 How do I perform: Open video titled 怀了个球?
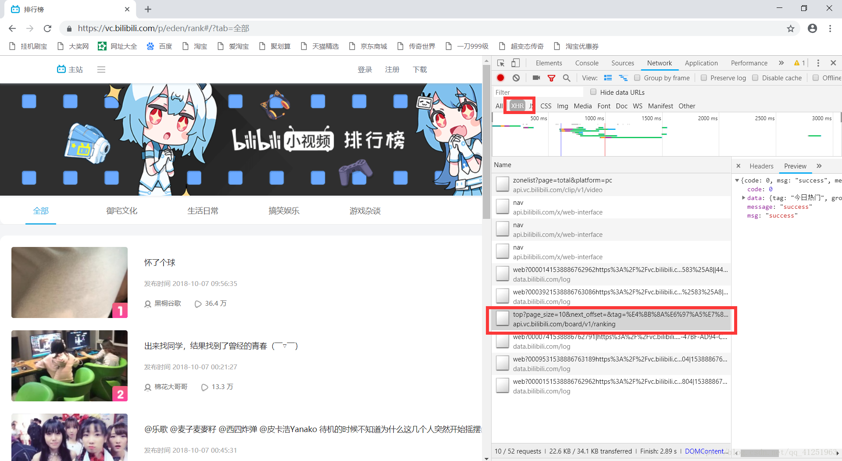[x=160, y=262]
